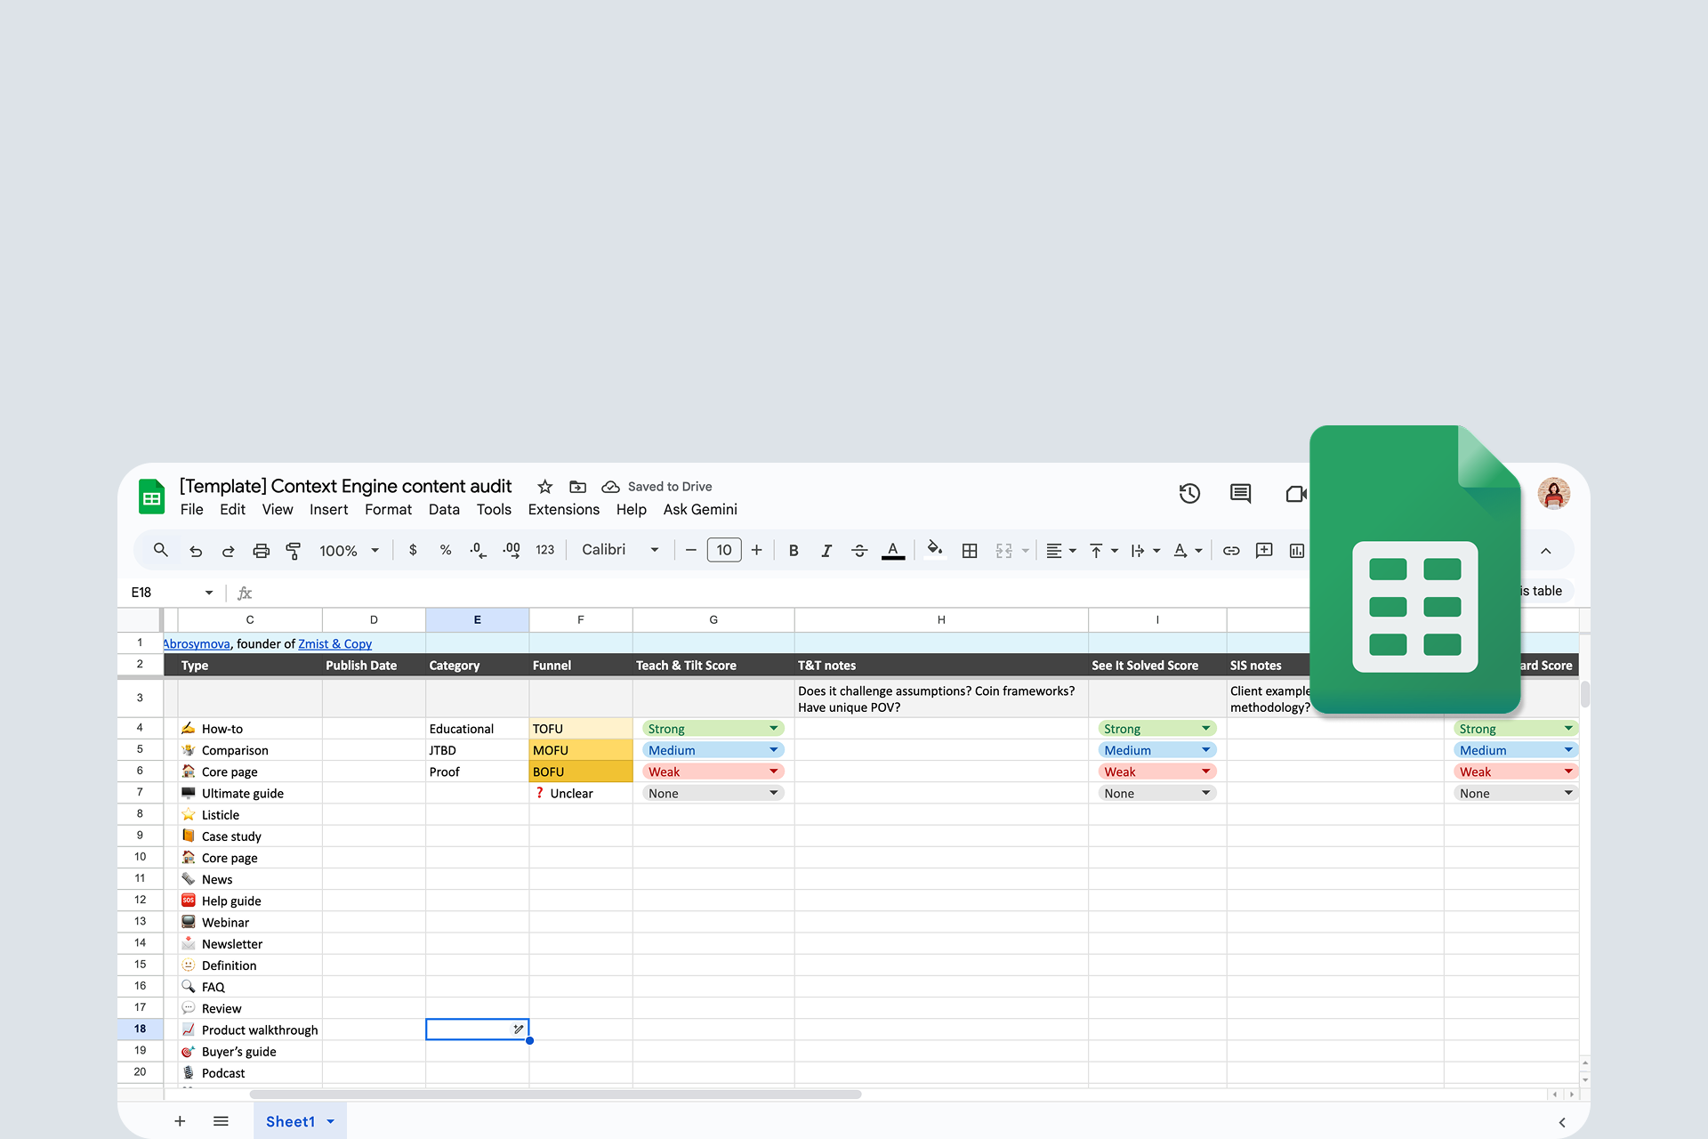Open the 100% zoom dropdown
1708x1139 pixels.
click(349, 551)
